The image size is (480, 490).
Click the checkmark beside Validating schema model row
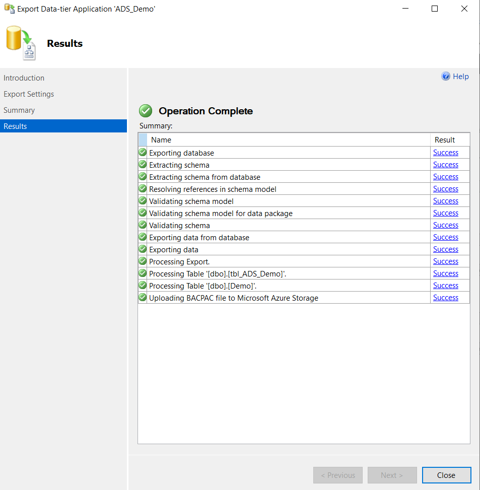[143, 200]
